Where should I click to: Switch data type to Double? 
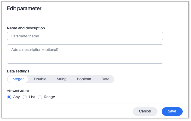pyautogui.click(x=40, y=79)
